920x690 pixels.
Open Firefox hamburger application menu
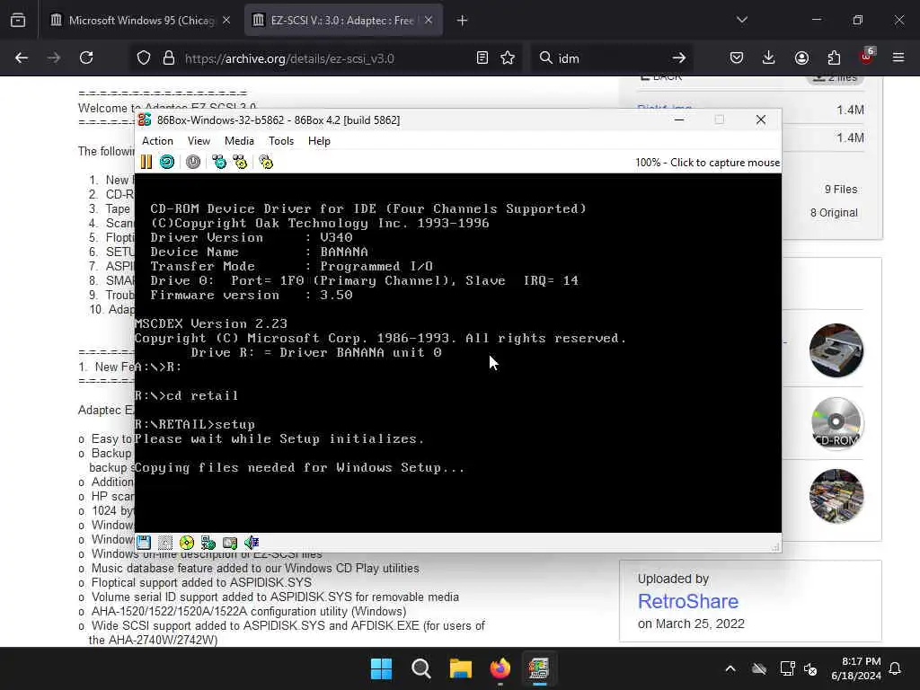tap(898, 58)
